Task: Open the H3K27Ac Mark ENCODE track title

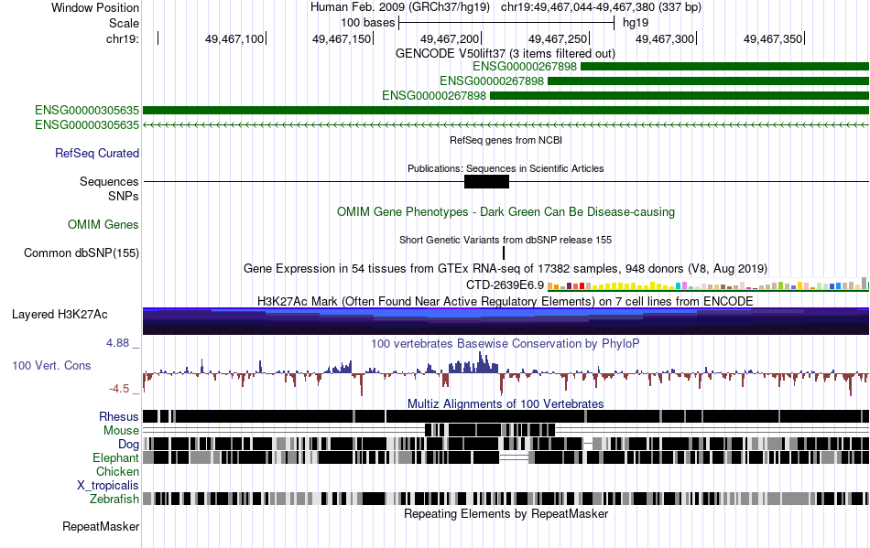Action: point(506,301)
